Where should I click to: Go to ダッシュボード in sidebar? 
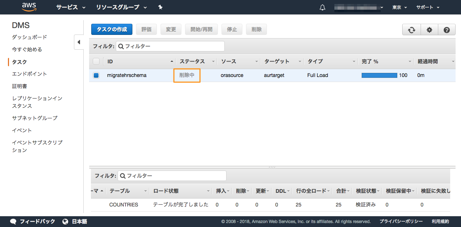pos(30,37)
